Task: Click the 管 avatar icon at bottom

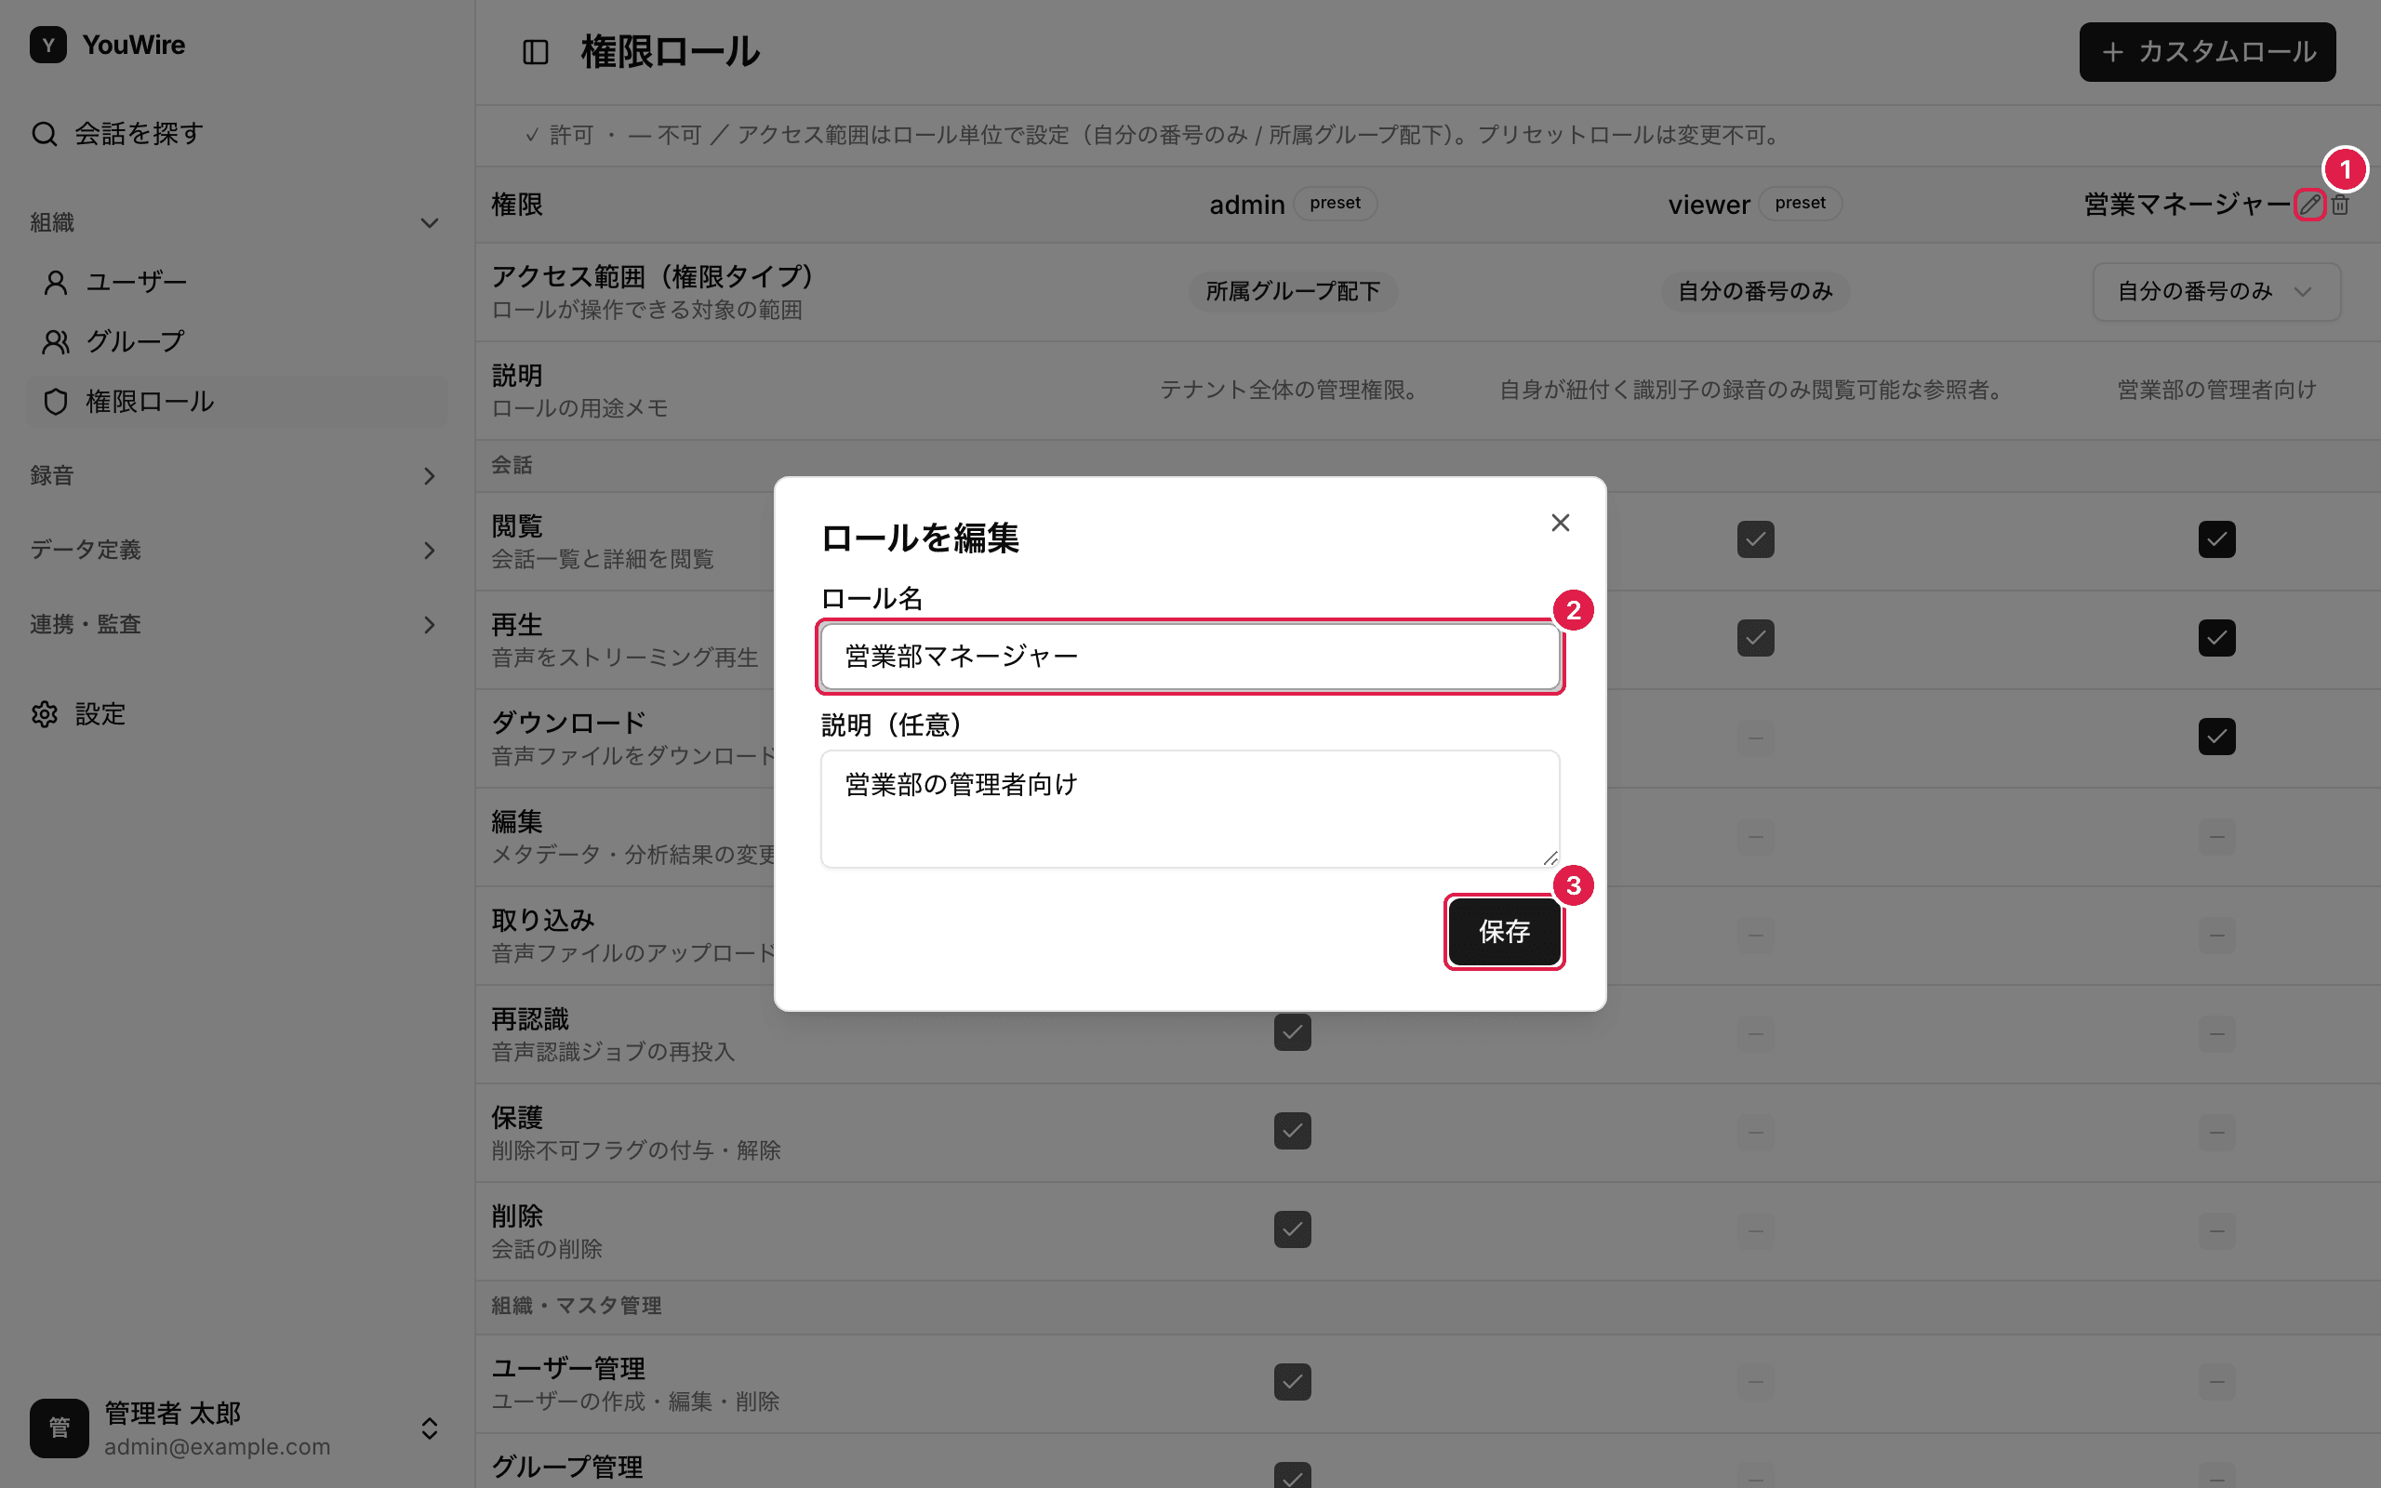Action: 59,1428
